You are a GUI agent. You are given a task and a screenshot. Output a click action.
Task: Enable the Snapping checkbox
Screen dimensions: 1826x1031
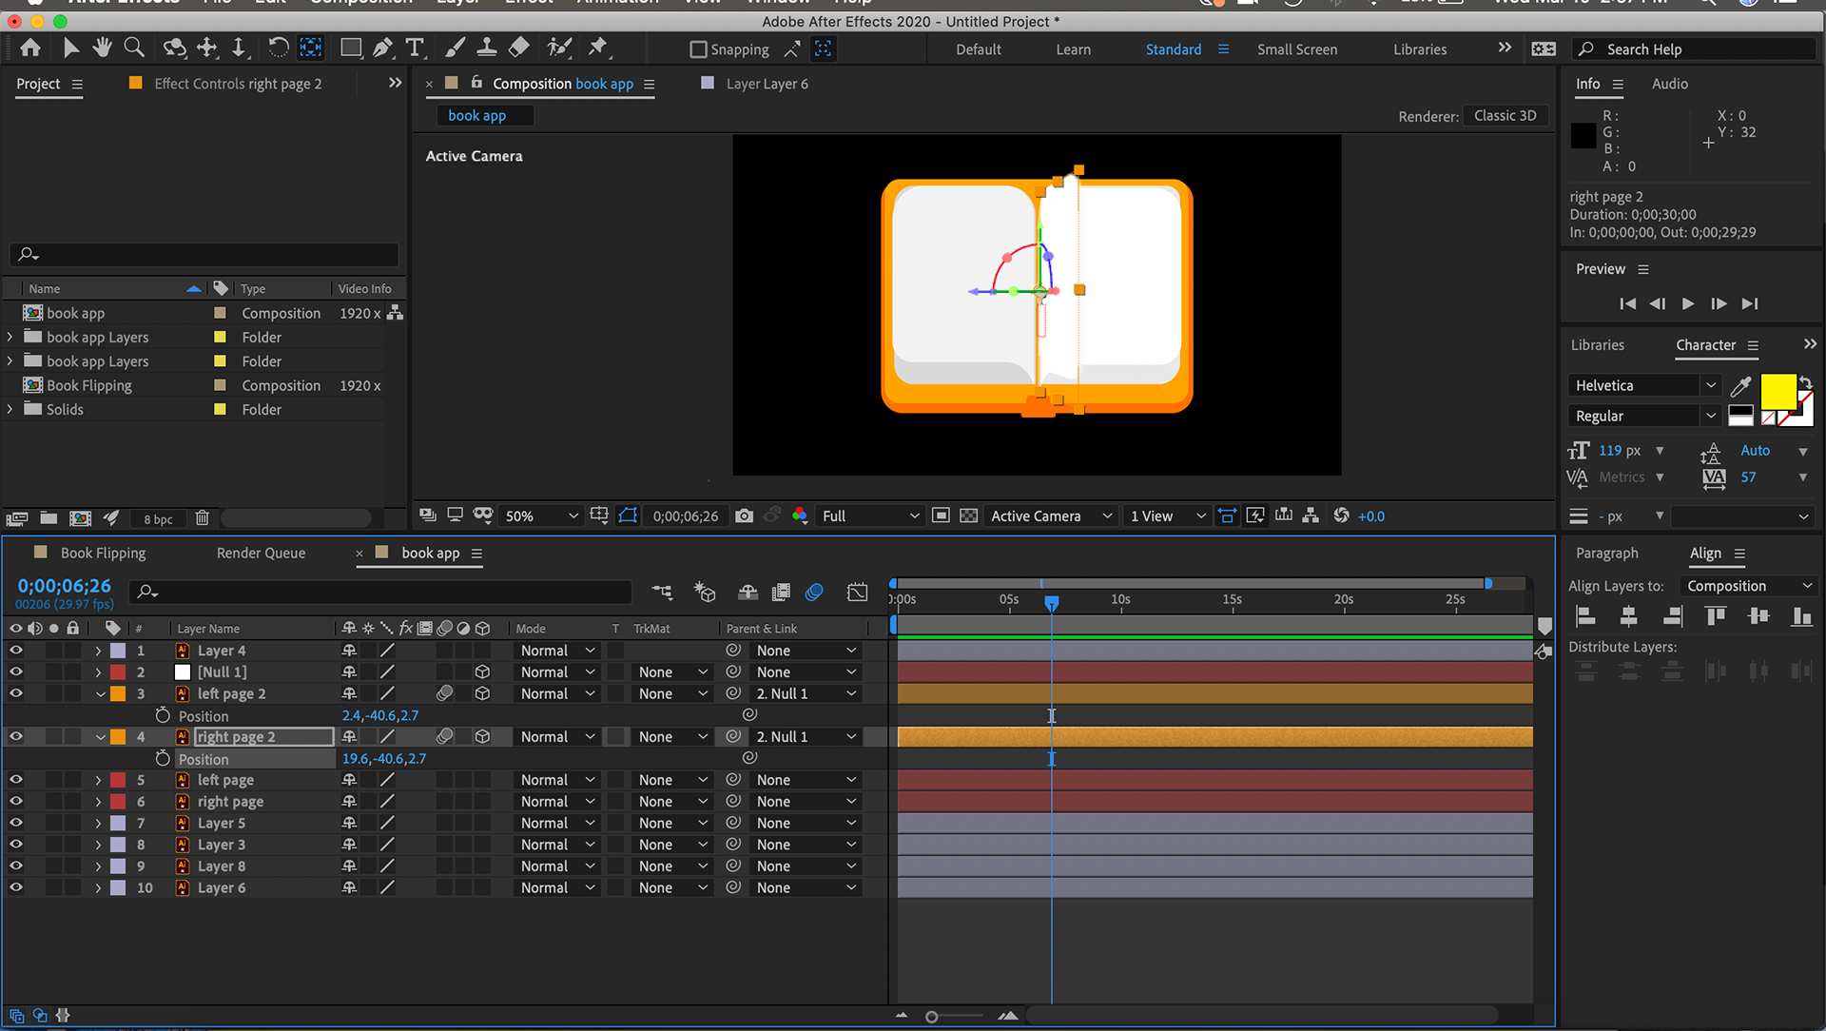point(699,49)
